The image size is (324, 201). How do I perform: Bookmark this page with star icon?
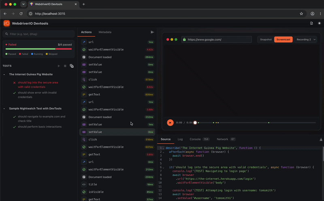click(x=301, y=14)
